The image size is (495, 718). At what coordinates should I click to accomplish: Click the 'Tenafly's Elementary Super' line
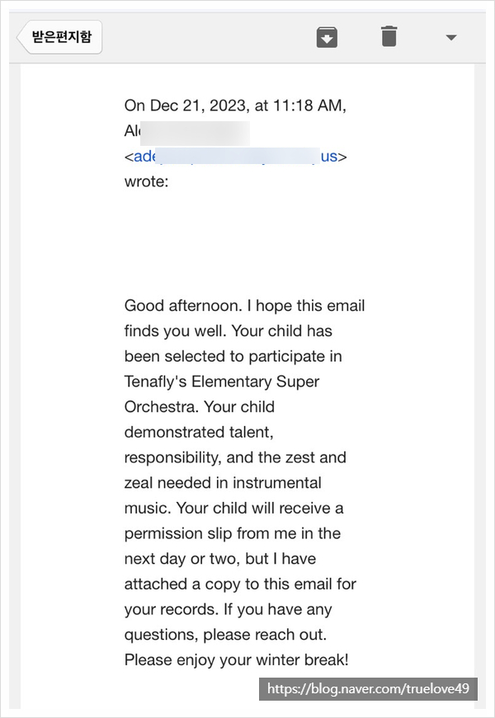tap(221, 382)
